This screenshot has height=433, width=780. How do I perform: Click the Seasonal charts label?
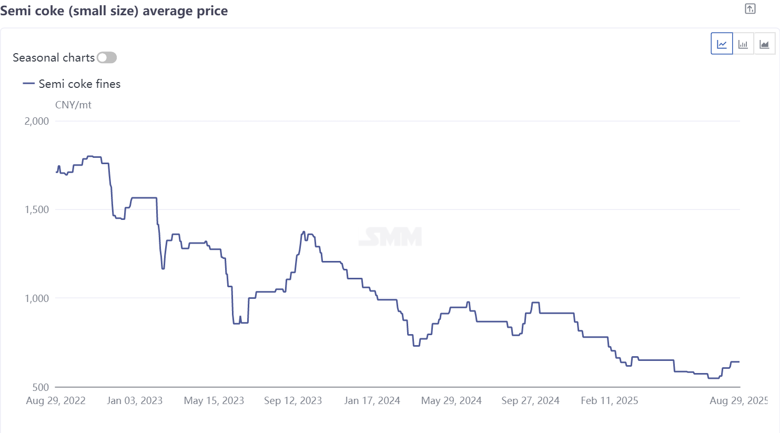[x=54, y=58]
